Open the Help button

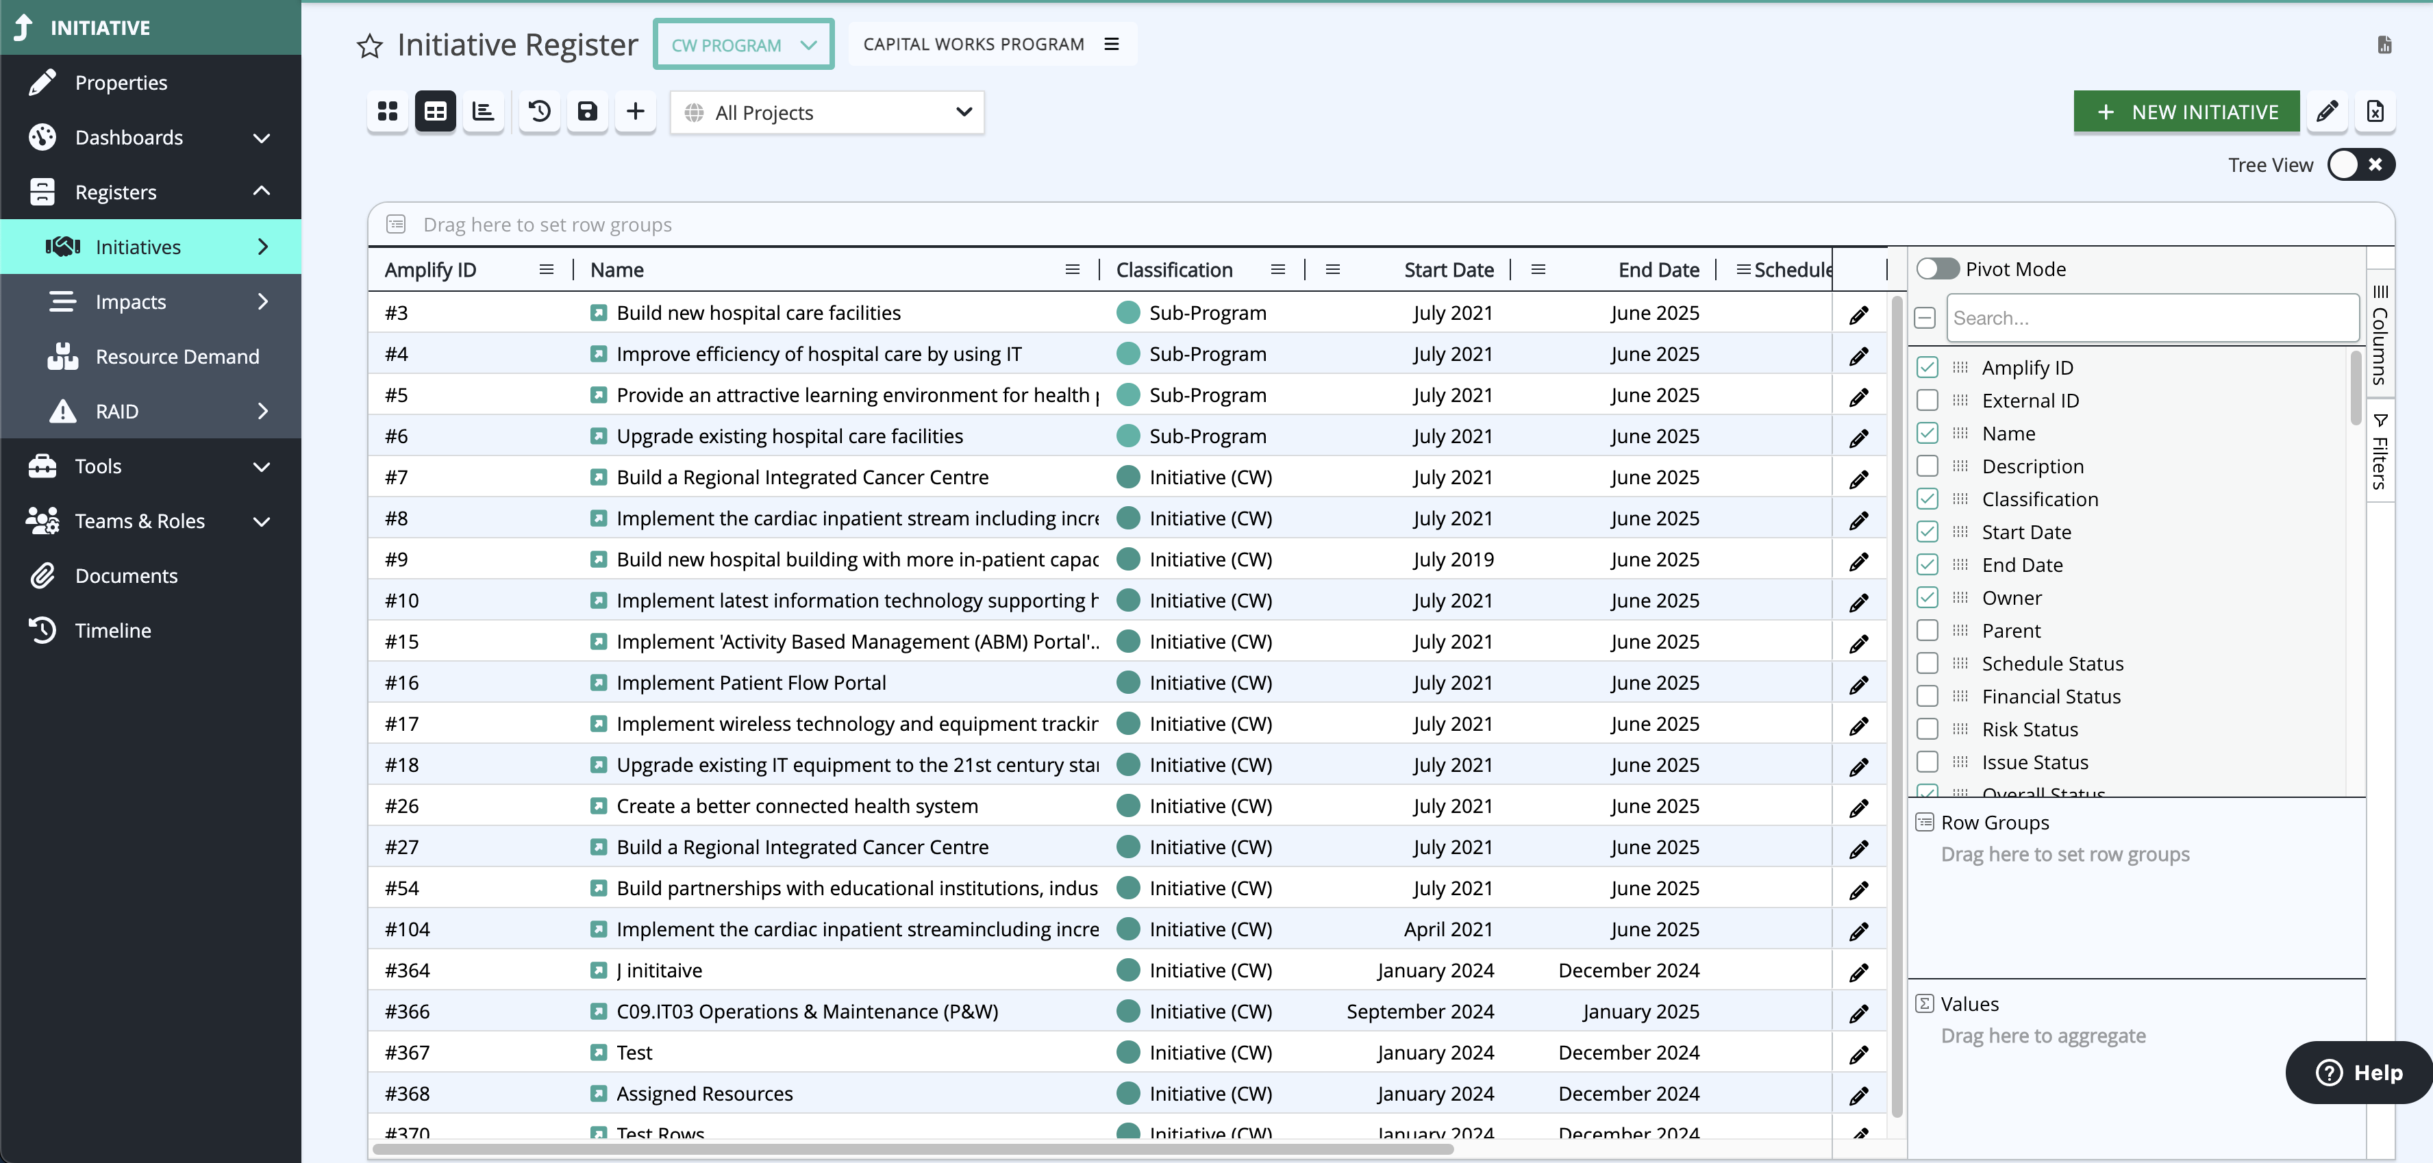click(x=2358, y=1073)
